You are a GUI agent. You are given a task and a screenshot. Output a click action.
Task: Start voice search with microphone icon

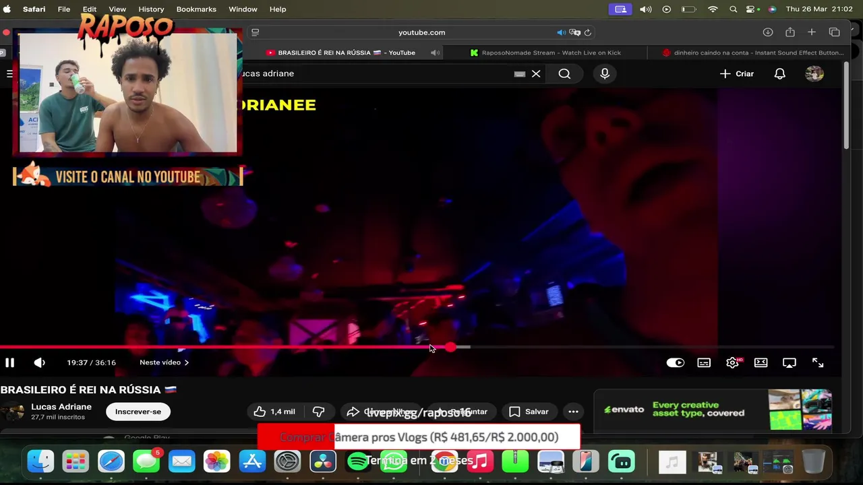605,73
